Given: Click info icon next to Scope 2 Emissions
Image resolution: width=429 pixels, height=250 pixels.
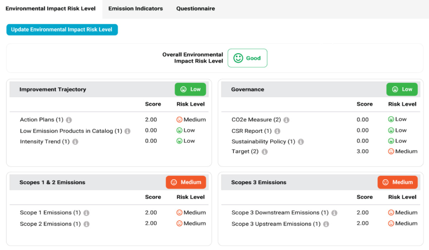Looking at the screenshot, I should click(x=86, y=224).
